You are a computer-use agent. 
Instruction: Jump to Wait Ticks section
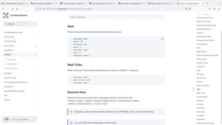[201, 93]
